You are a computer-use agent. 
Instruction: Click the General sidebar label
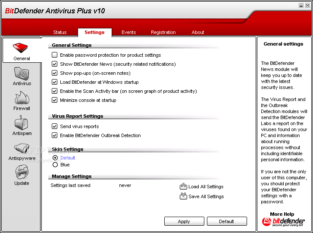pos(22,58)
